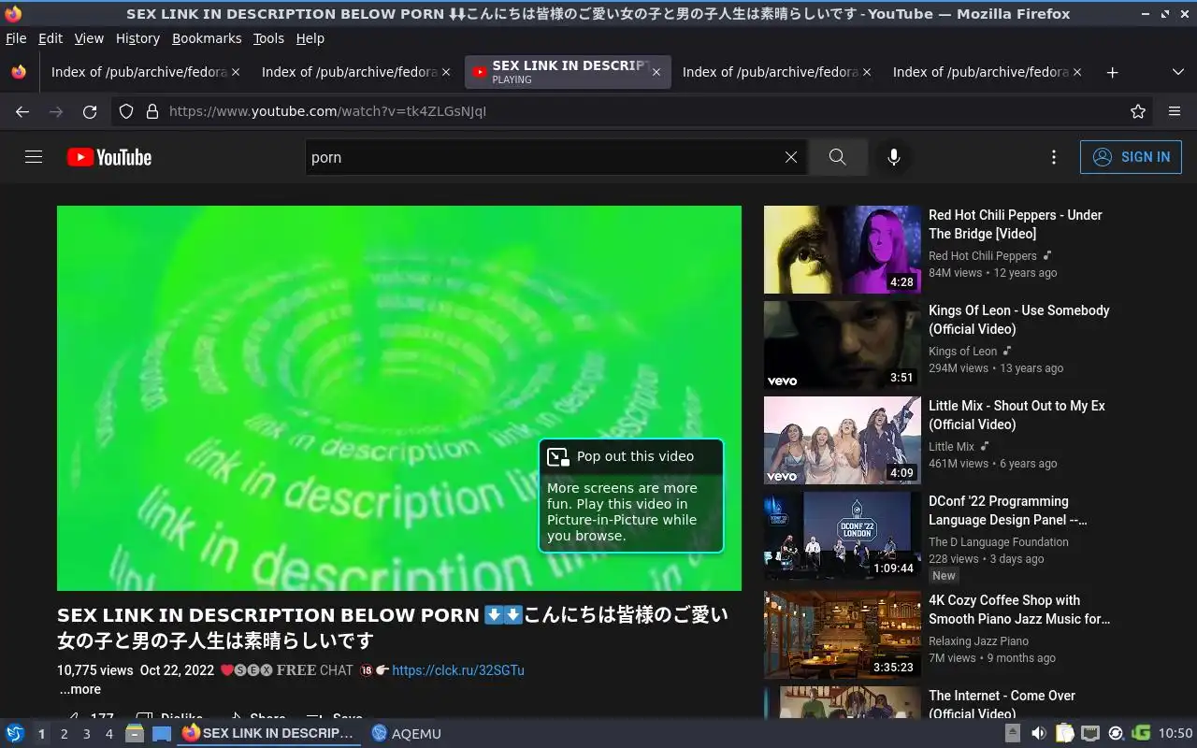Switch to virtual desktop 2
The height and width of the screenshot is (748, 1197).
coord(64,734)
